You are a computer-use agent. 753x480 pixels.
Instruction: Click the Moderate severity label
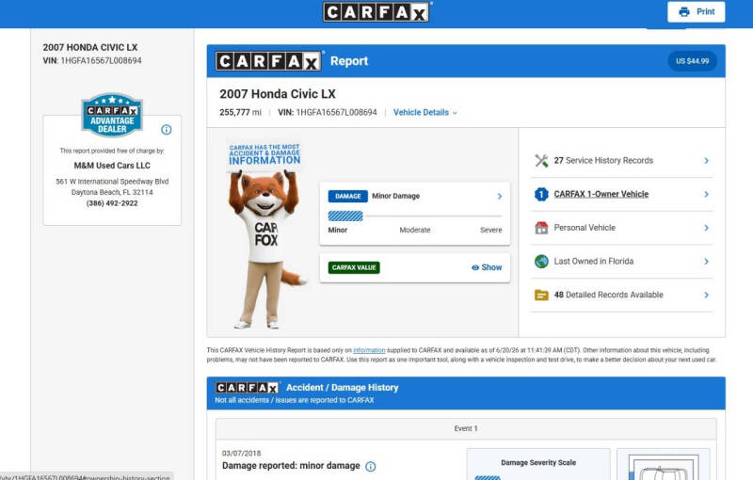click(x=415, y=230)
